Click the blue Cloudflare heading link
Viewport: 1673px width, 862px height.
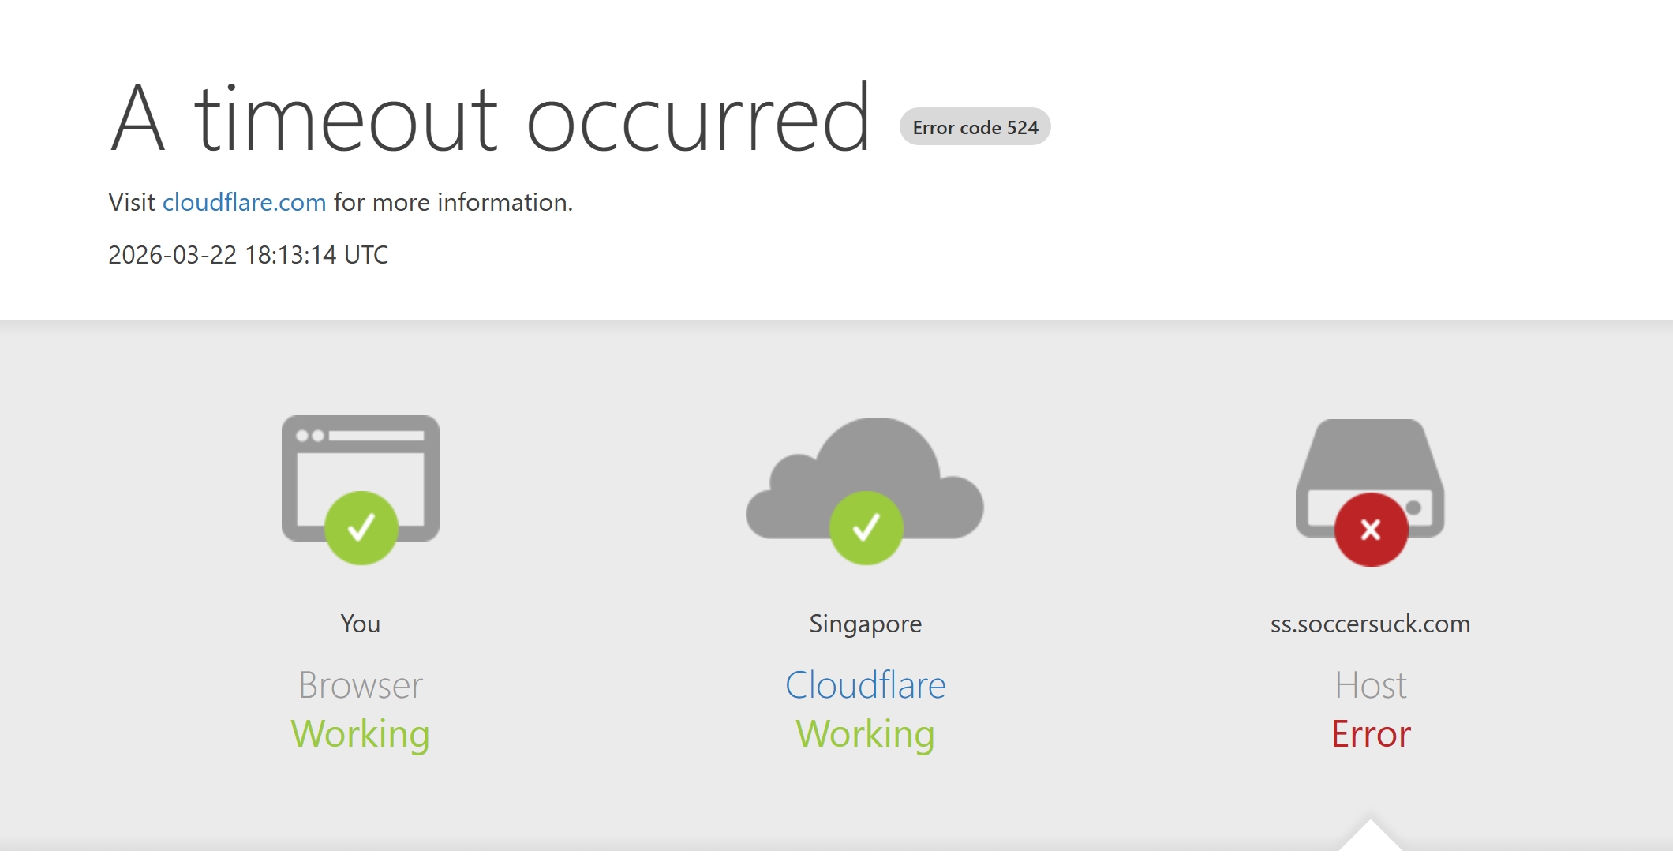(865, 684)
